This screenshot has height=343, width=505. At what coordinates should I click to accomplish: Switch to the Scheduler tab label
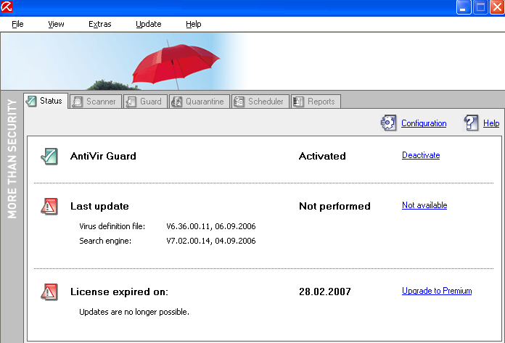click(266, 102)
